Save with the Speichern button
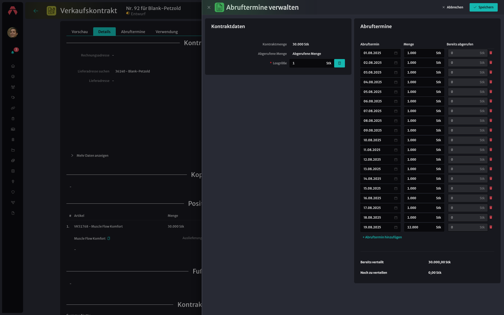The image size is (504, 315). [484, 7]
